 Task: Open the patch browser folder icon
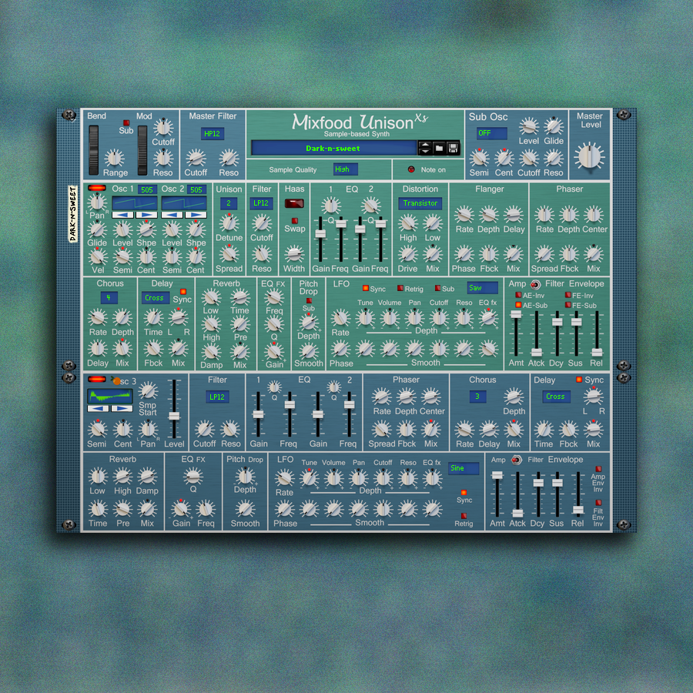pos(439,148)
